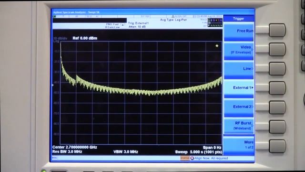This screenshot has height=172, width=305.
Task: Select VBW 3.0 MHz readout
Action: 126,152
